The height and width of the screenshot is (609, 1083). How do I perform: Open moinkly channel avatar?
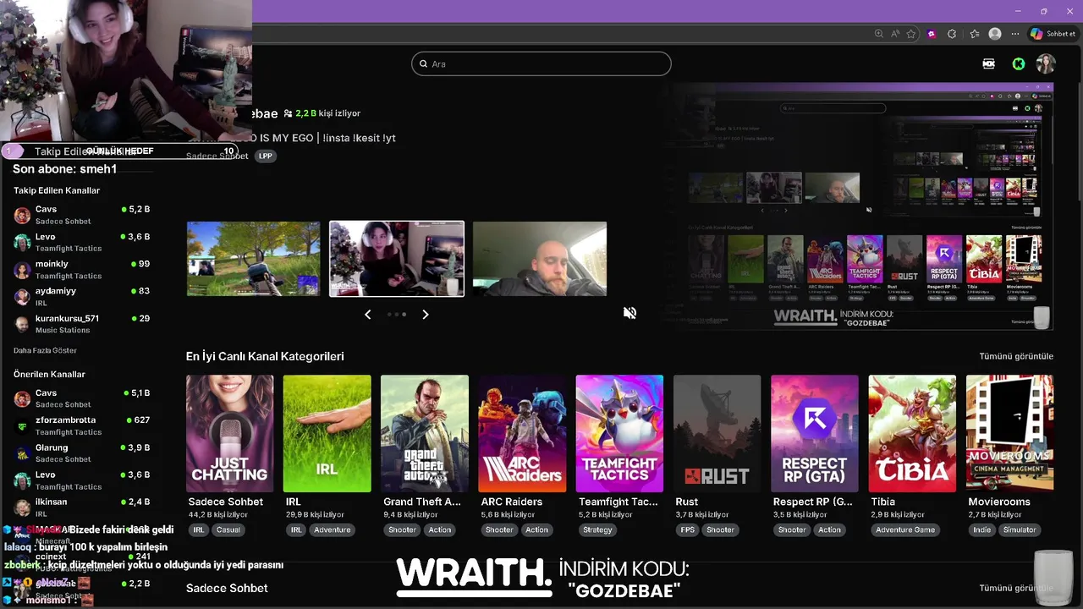(23, 269)
